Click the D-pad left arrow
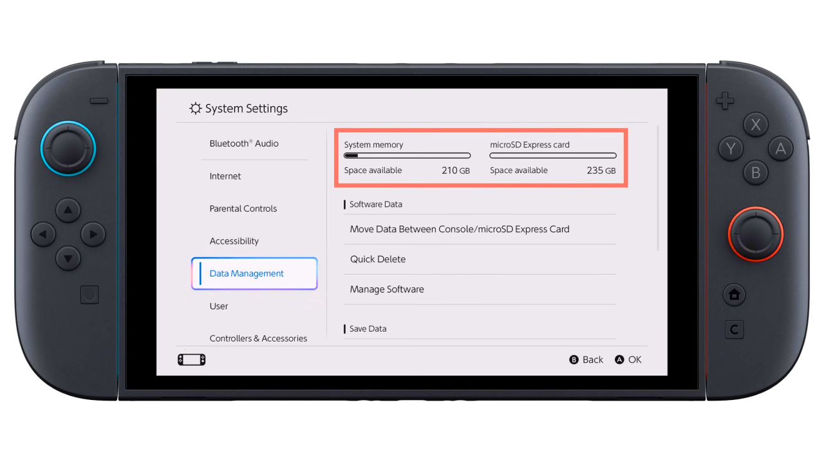824x463 pixels. pos(43,235)
